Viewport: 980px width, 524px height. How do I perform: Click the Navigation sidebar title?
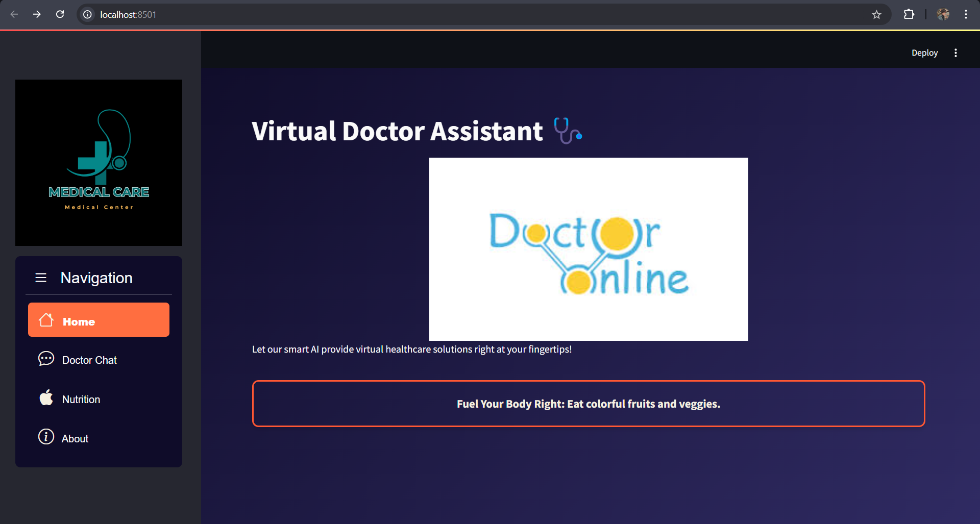(96, 278)
